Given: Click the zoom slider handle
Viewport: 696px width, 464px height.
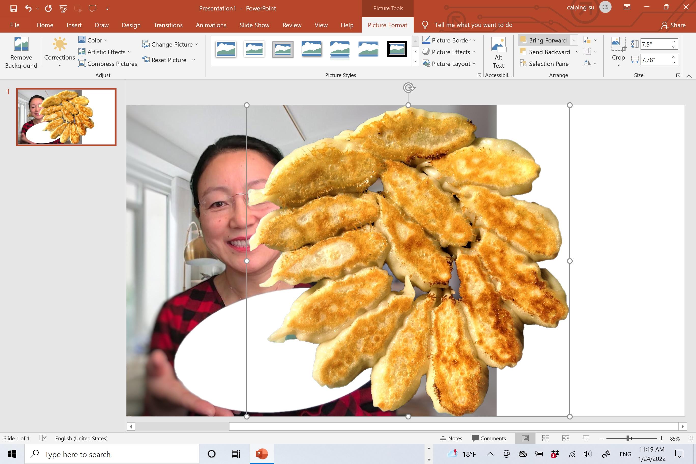Looking at the screenshot, I should 628,438.
